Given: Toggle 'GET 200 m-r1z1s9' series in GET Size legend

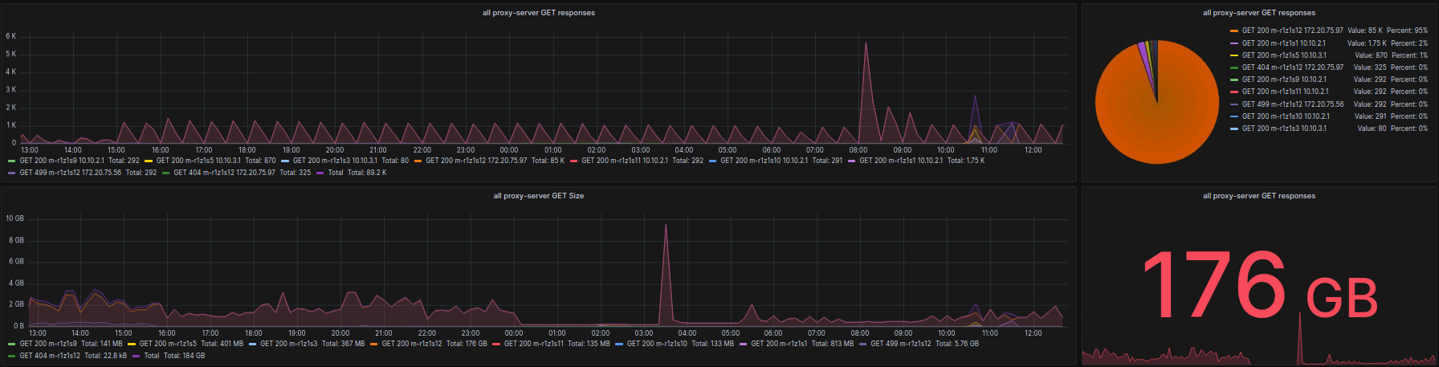Looking at the screenshot, I should (x=48, y=344).
